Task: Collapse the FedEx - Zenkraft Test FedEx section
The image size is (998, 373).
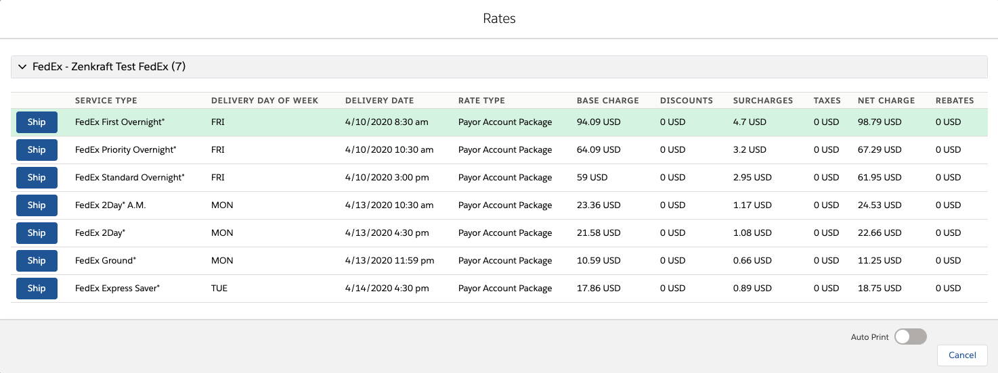Action: (x=22, y=67)
